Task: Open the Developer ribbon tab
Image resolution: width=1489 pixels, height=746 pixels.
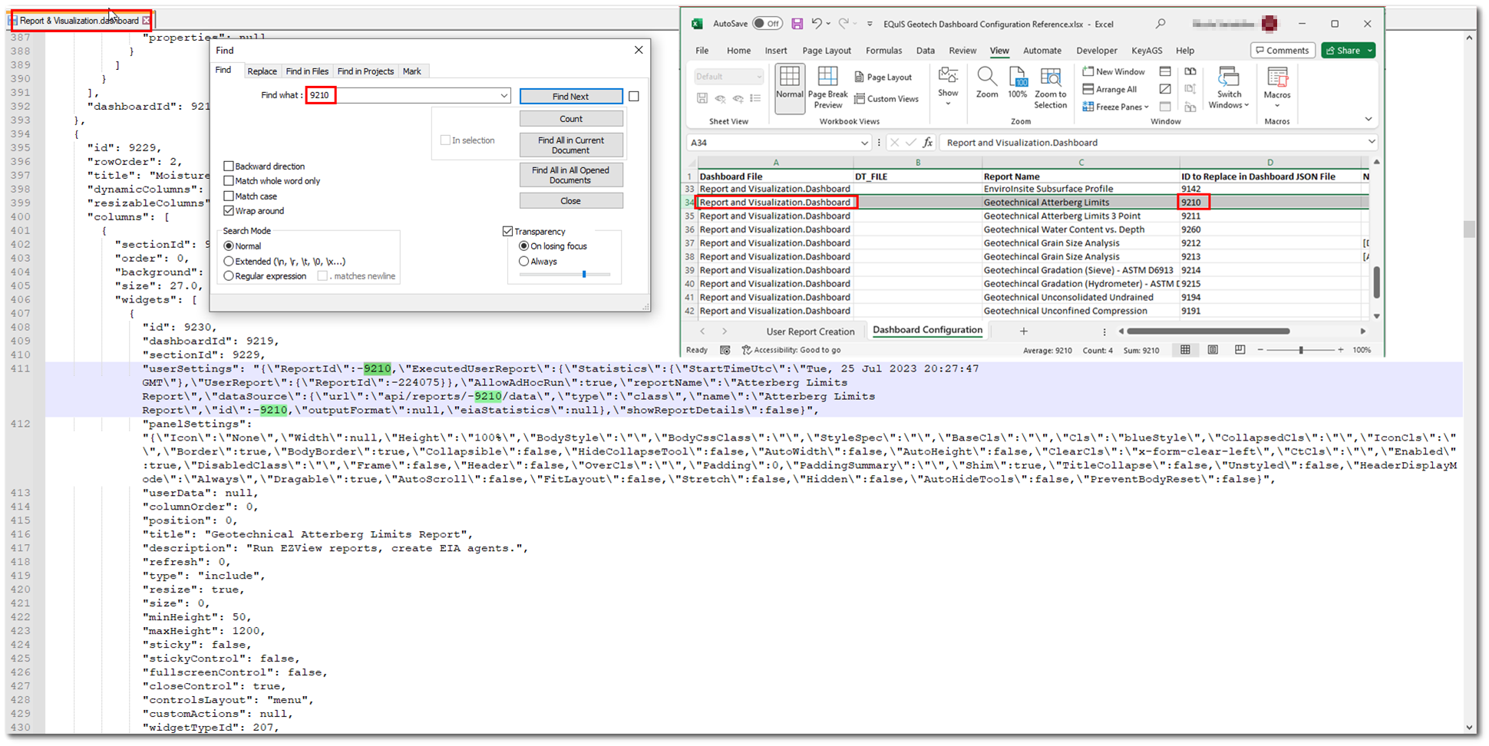Action: 1097,50
